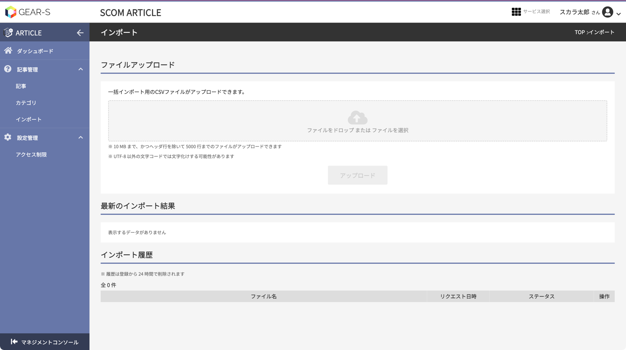Screen dimensions: 626x350
Task: Click the ARTICLE sidebar heading text
Action: coord(29,33)
